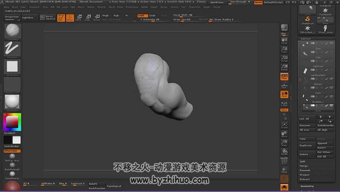Select the Scale transform icon in top shelf
This screenshot has width=340, height=192.
click(x=88, y=18)
